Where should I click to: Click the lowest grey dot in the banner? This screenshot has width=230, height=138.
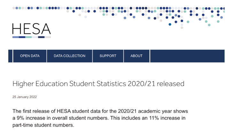(x=182, y=28)
